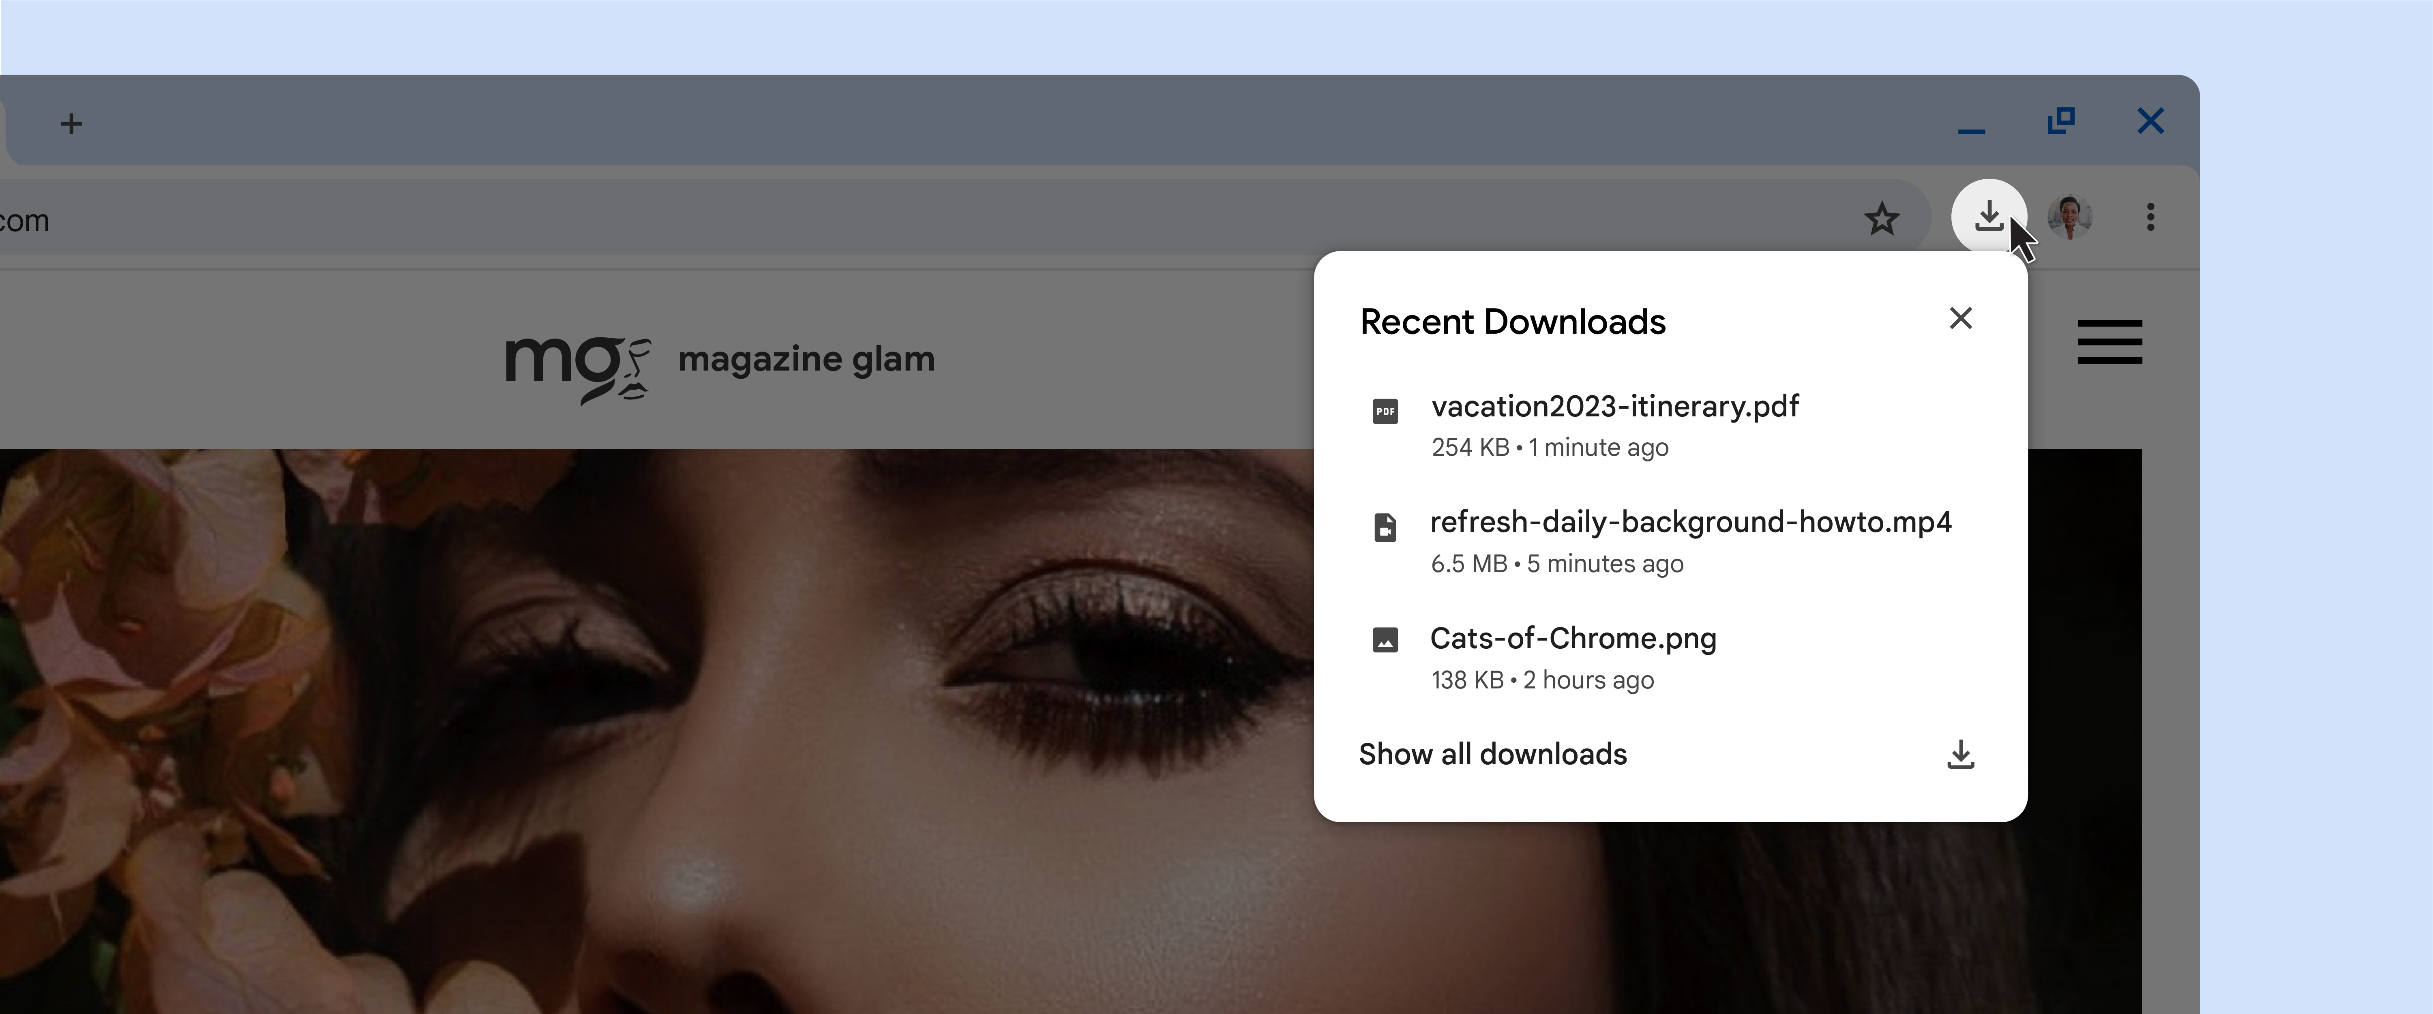The height and width of the screenshot is (1014, 2433).
Task: Click download icon beside Show all downloads
Action: [x=1961, y=755]
